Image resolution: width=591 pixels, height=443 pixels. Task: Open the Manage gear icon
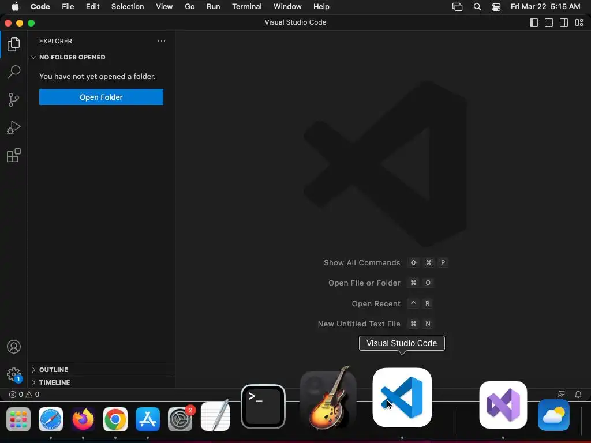14,374
